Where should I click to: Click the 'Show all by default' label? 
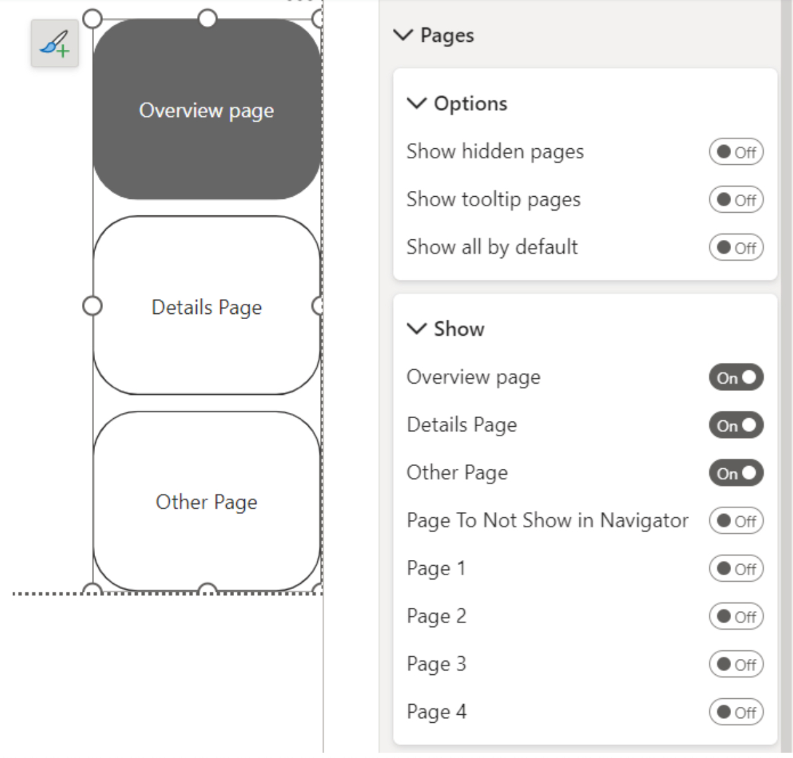[x=492, y=247]
